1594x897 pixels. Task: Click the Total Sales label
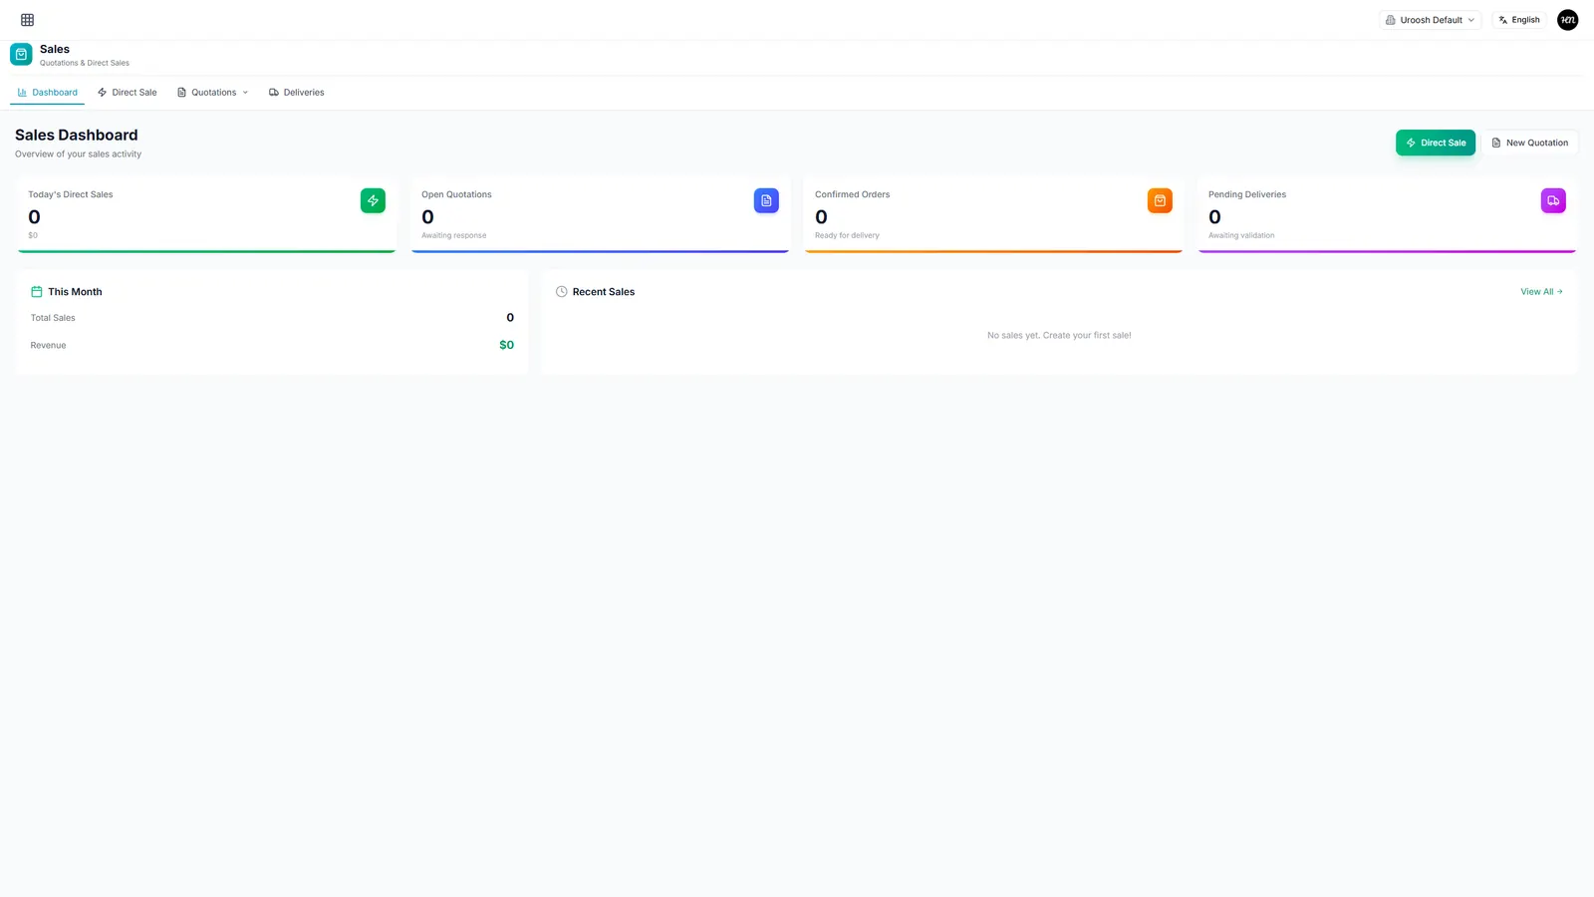click(53, 318)
